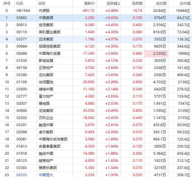Click latest price 29.950
The image size is (192, 178).
coord(89,82)
